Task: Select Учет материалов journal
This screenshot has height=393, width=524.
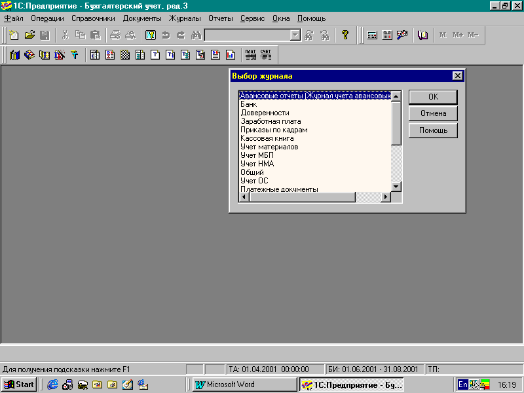Action: tap(315, 147)
